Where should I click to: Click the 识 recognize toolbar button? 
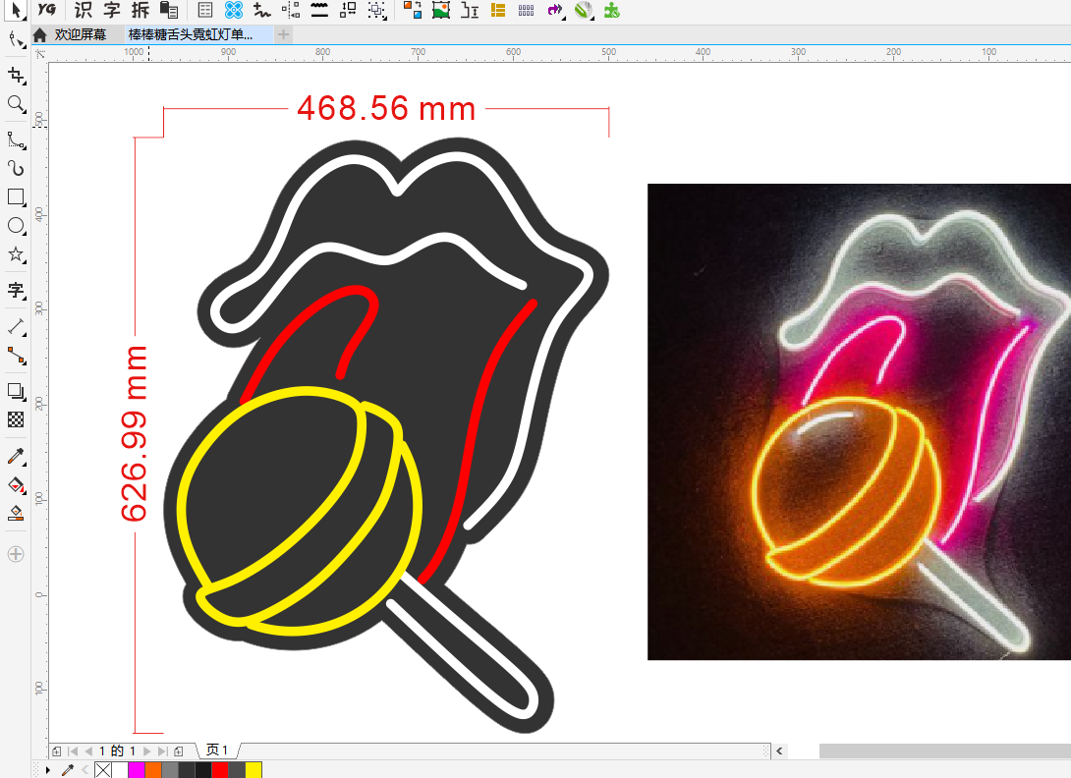(x=84, y=10)
